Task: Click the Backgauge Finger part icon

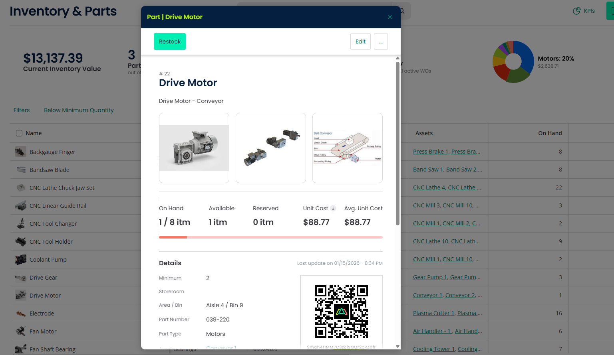Action: tap(20, 152)
